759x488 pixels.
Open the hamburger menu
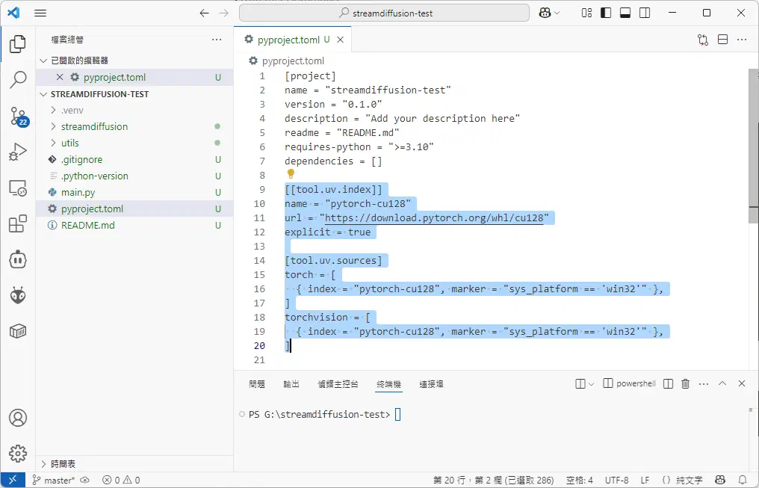(40, 13)
